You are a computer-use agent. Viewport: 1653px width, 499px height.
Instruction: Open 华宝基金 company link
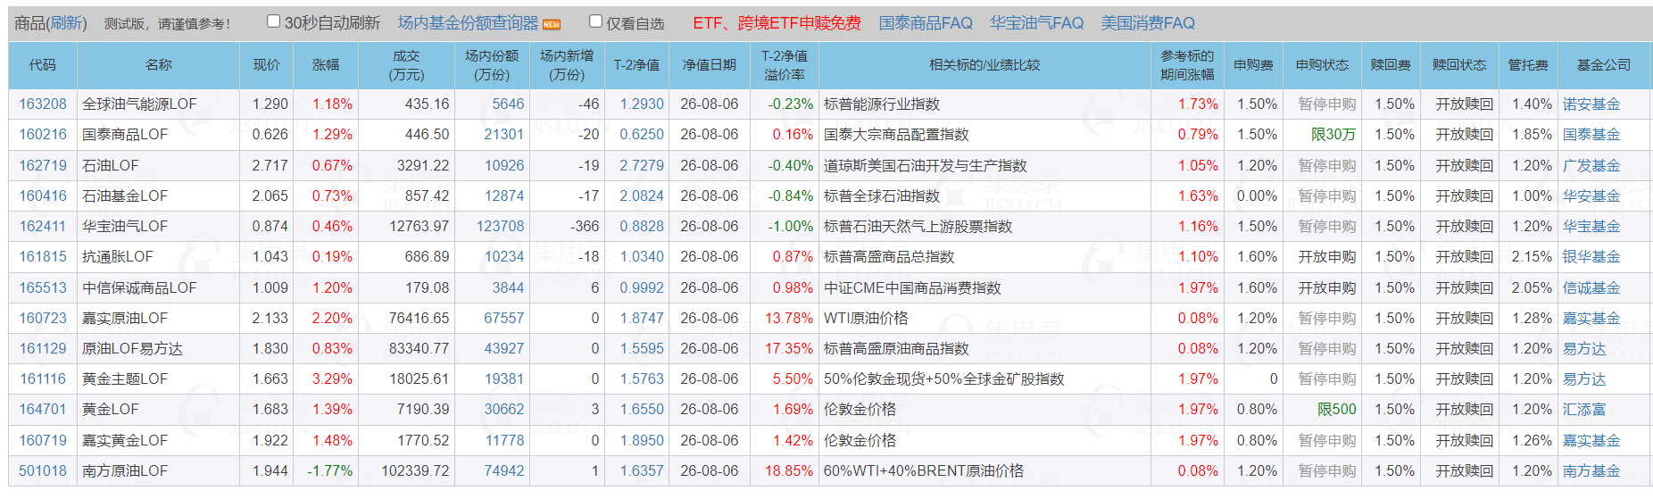[1591, 226]
